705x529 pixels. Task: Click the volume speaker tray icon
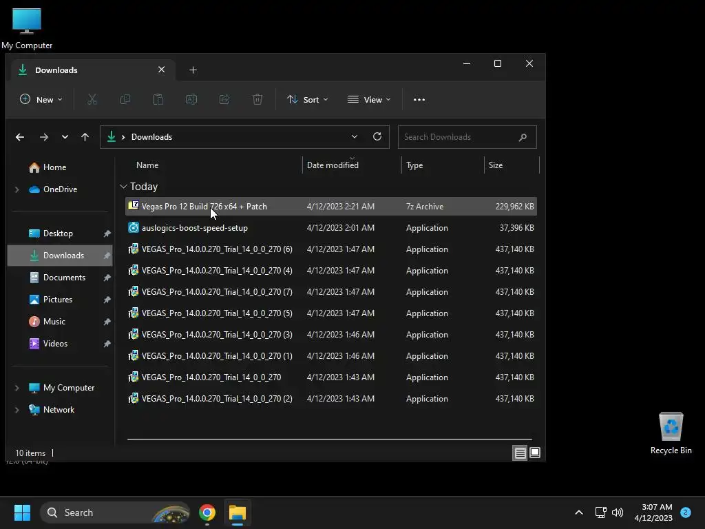[618, 512]
